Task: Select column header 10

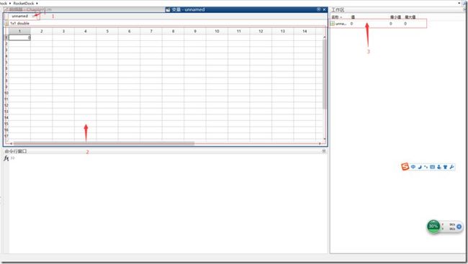Action: (x=217, y=31)
